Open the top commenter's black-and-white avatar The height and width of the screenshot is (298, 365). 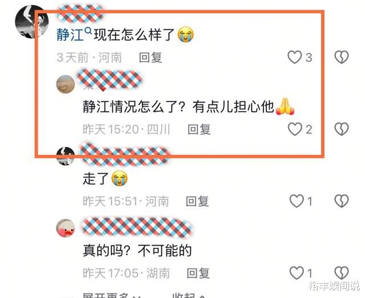32,22
